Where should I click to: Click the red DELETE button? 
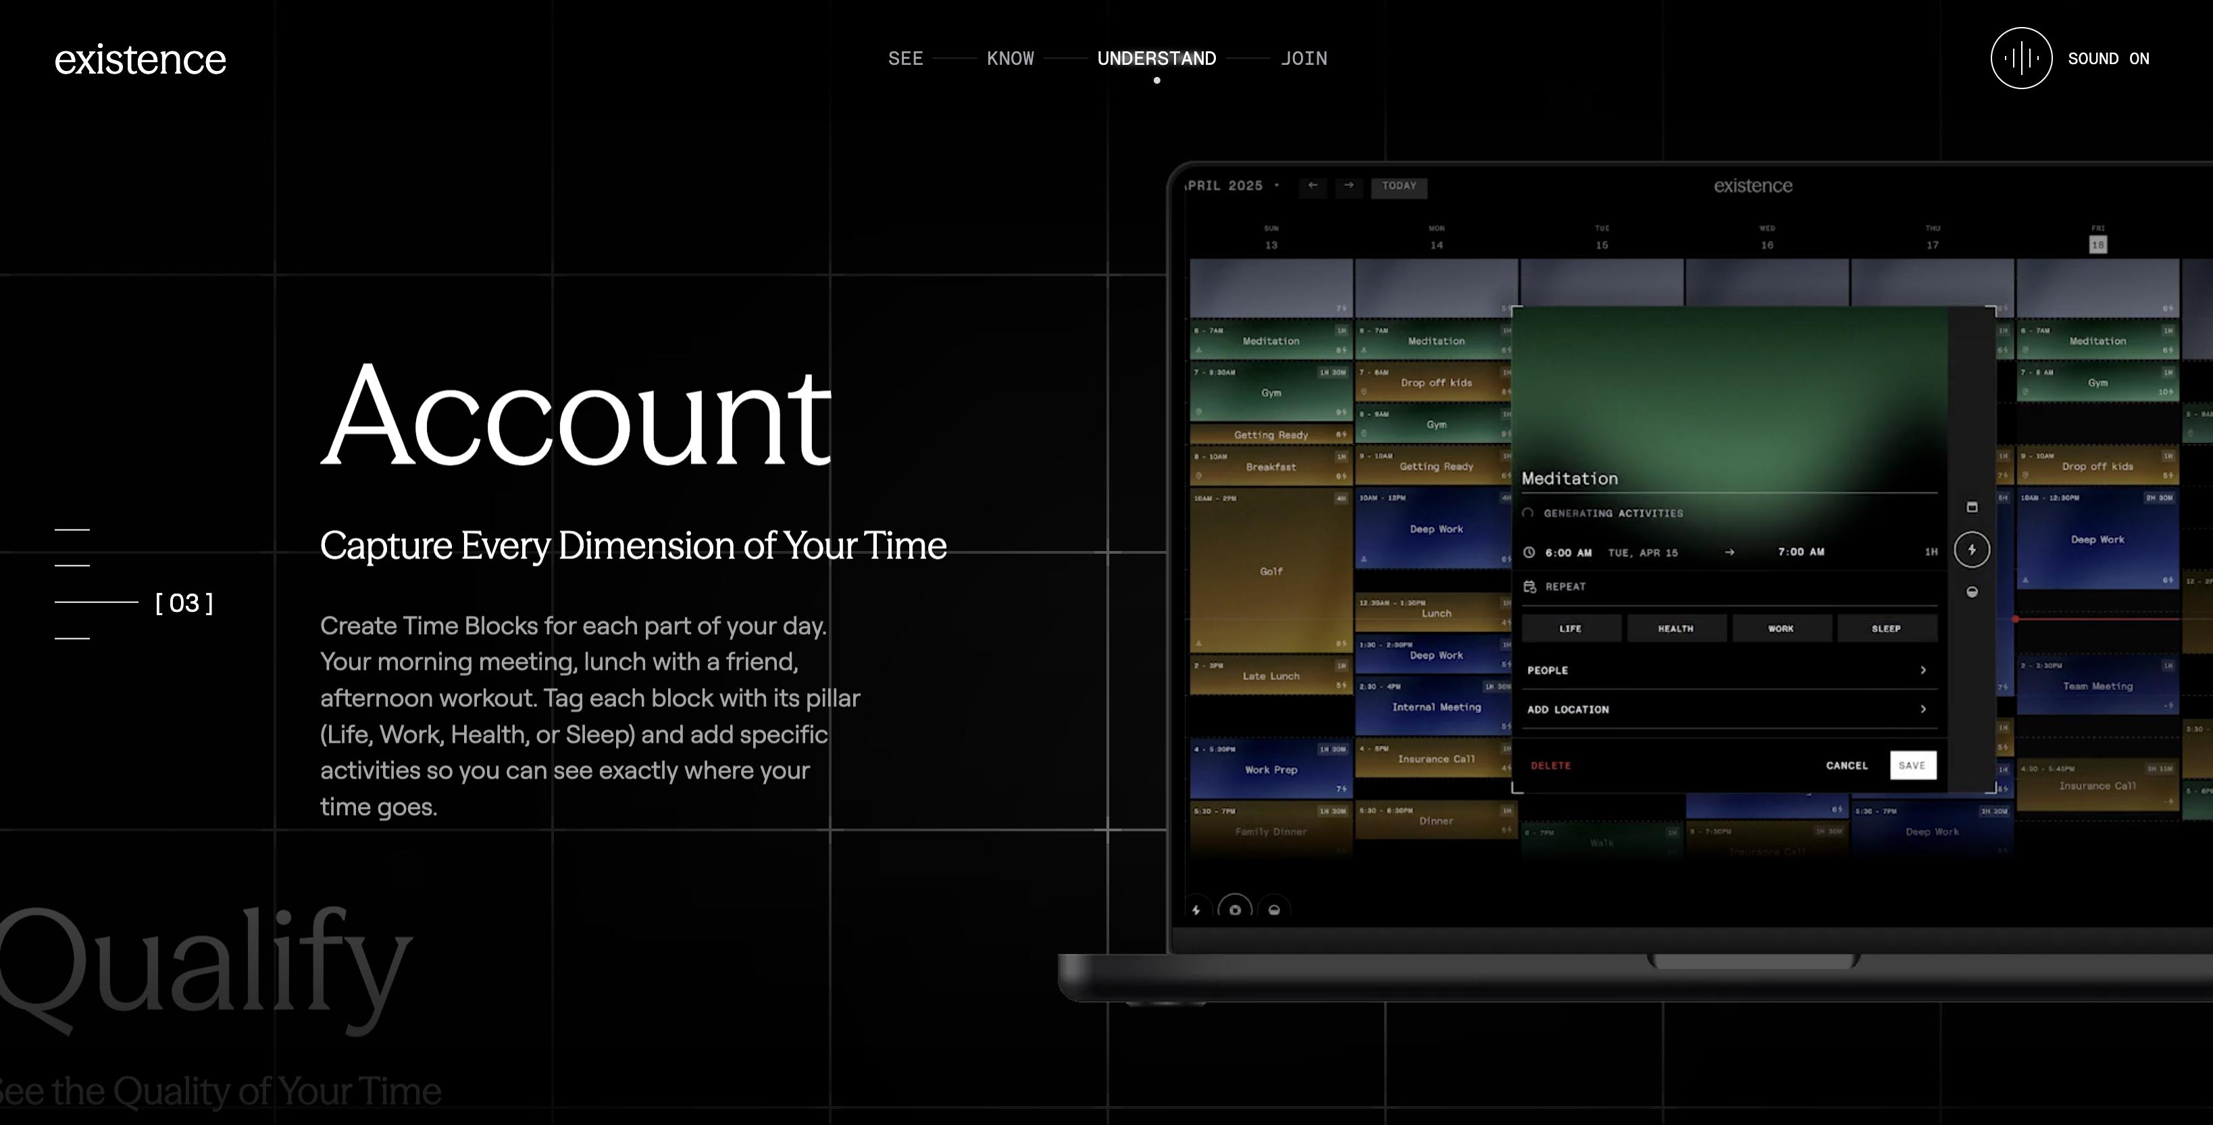coord(1550,765)
